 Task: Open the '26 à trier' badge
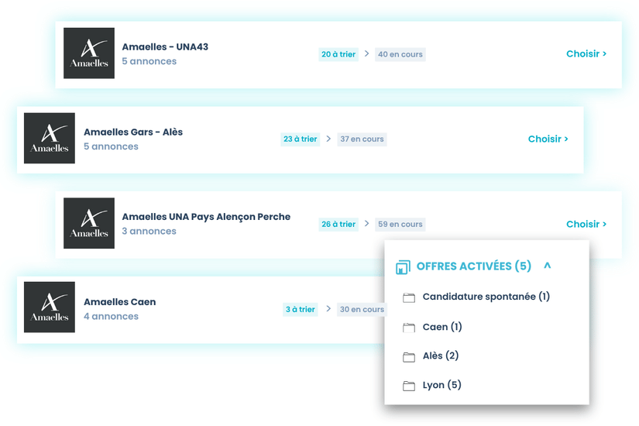click(x=338, y=224)
